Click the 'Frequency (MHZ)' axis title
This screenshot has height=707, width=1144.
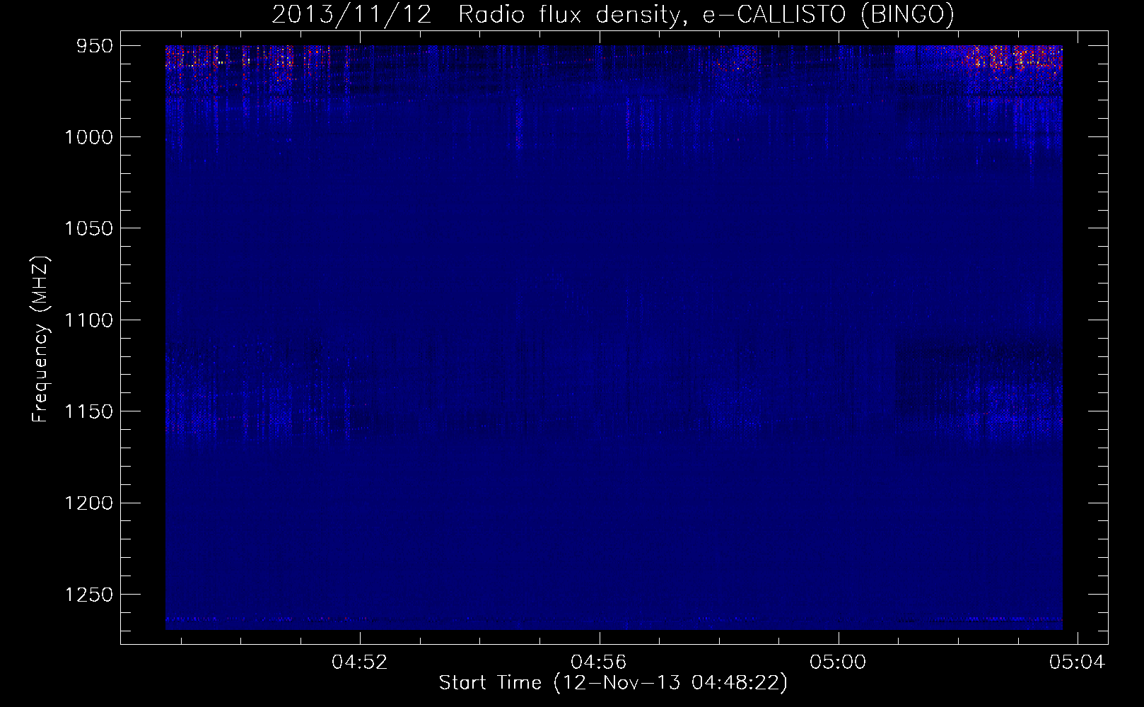coord(41,339)
